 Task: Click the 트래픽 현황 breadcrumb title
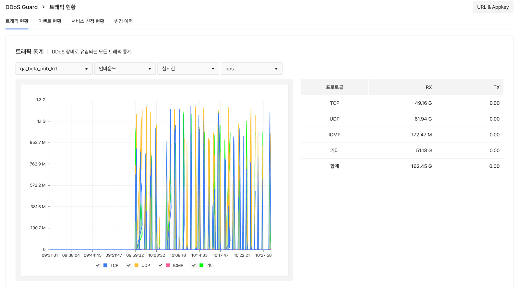[x=62, y=7]
